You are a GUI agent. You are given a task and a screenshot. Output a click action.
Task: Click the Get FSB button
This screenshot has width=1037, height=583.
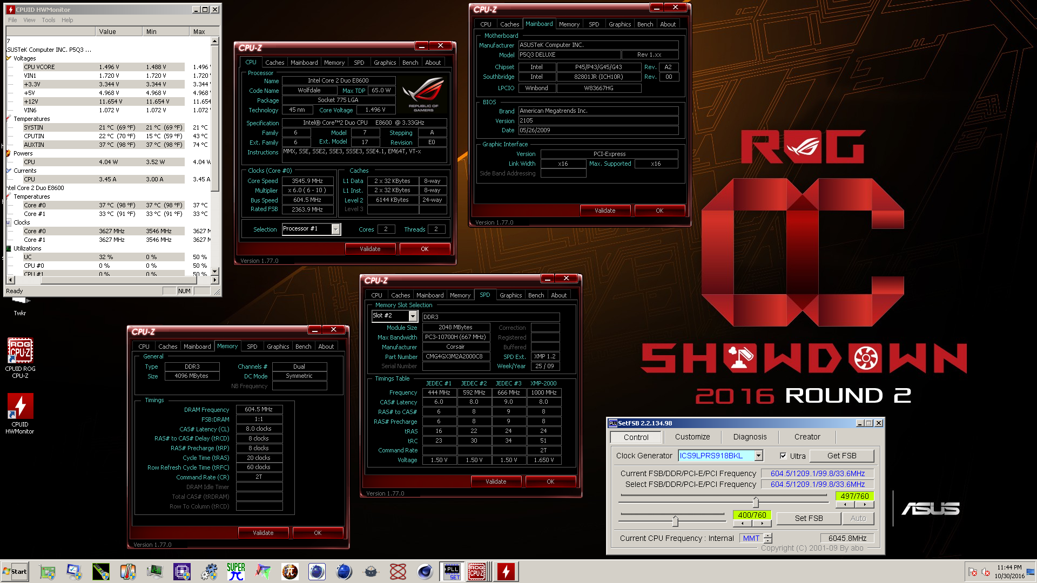tap(841, 456)
